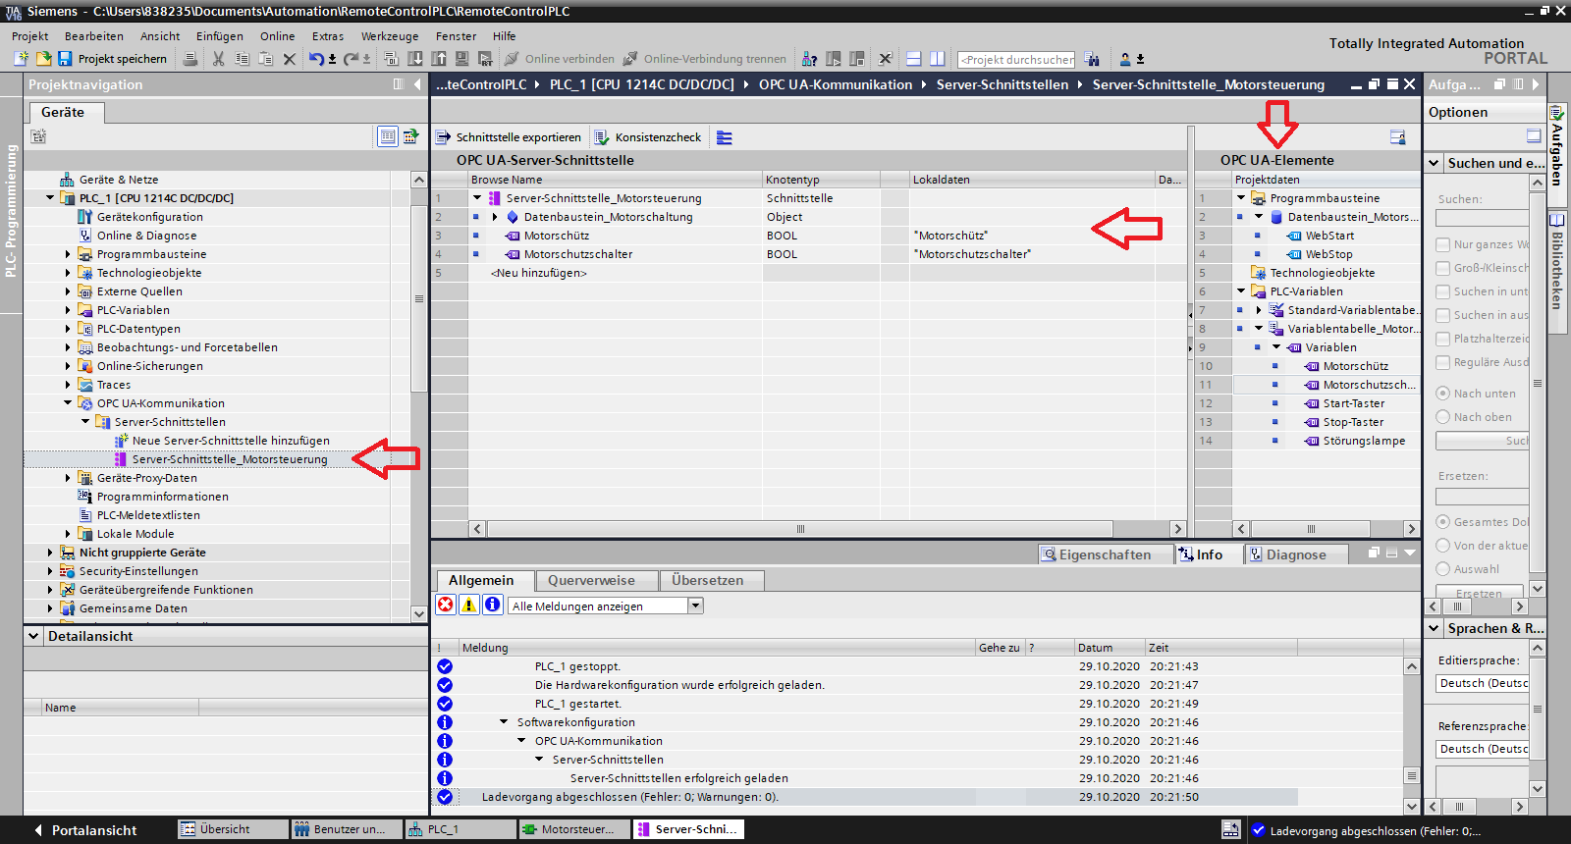
Task: Click the paste icon in the toolbar
Action: pyautogui.click(x=265, y=59)
